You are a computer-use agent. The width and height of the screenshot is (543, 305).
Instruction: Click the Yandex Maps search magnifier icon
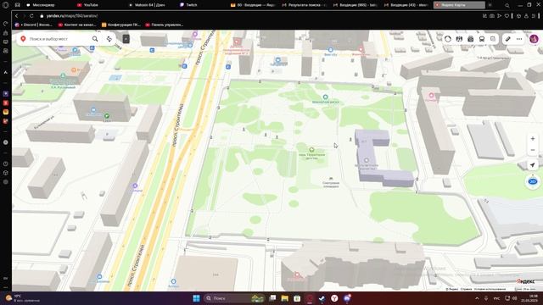(95, 39)
